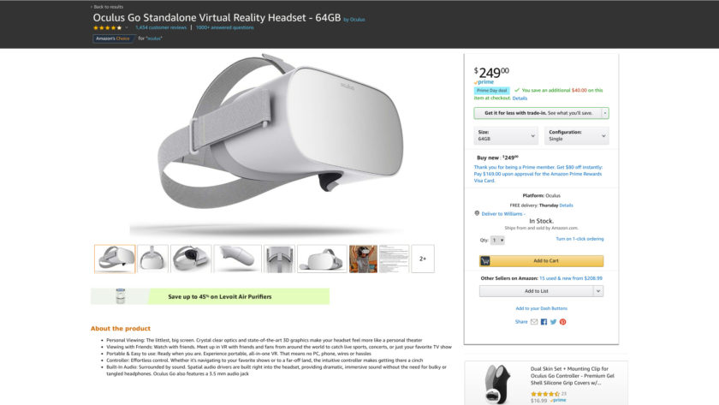719x405 pixels.
Task: Open the 1,434 customer reviews link
Action: pos(161,27)
